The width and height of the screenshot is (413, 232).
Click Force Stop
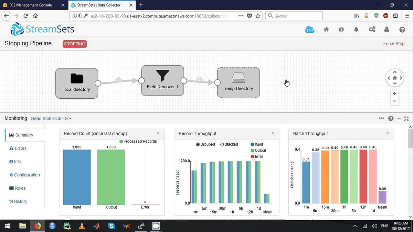394,44
